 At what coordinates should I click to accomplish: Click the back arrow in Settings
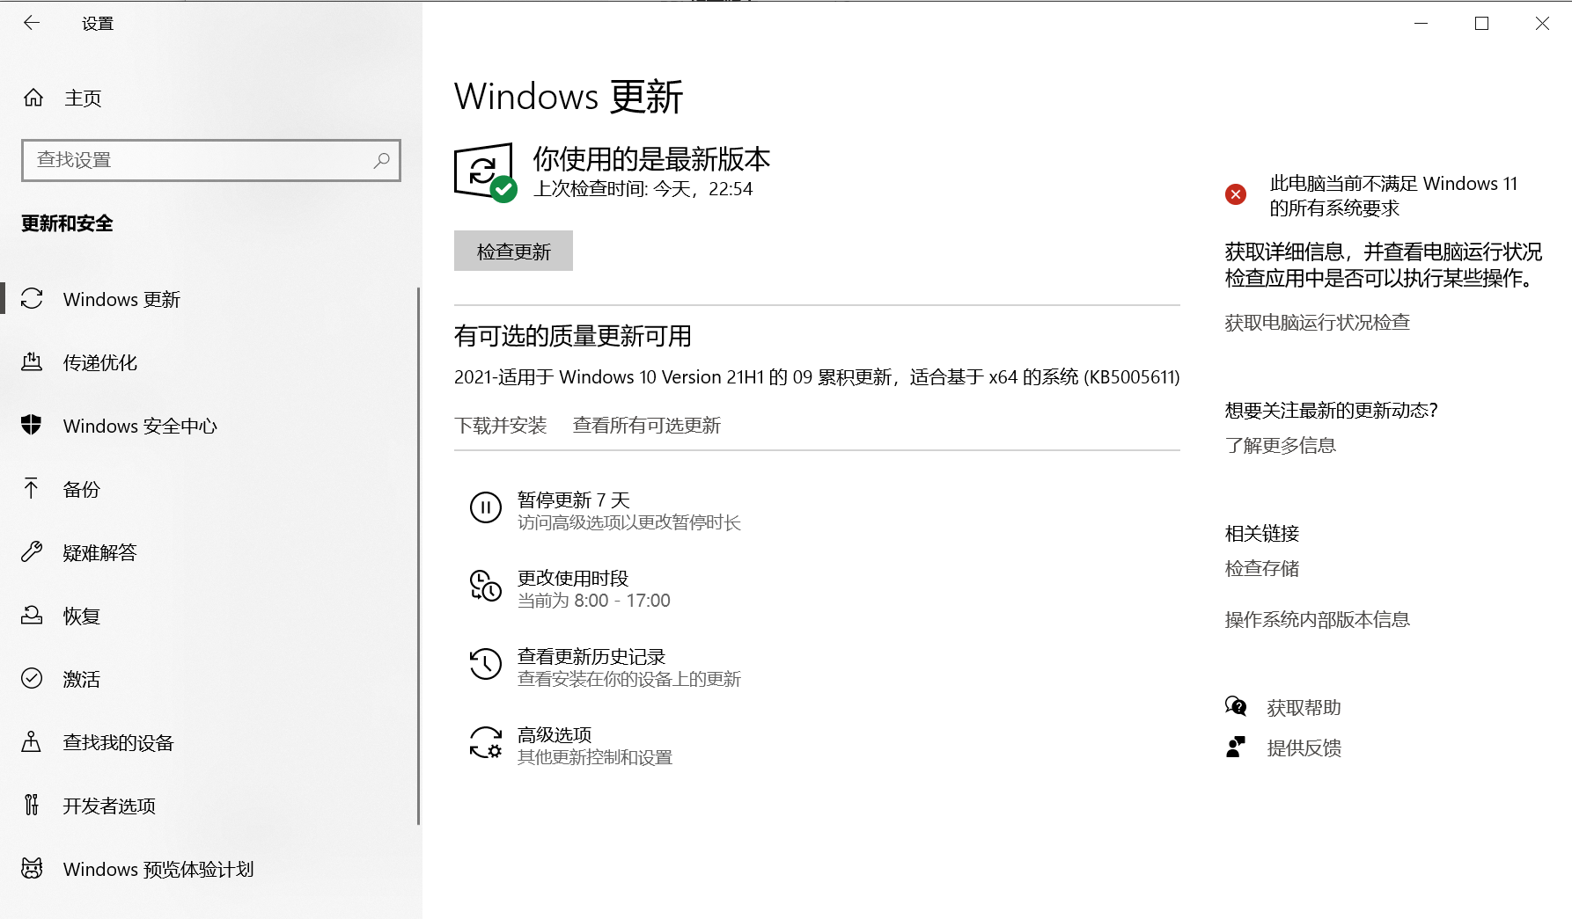[32, 24]
